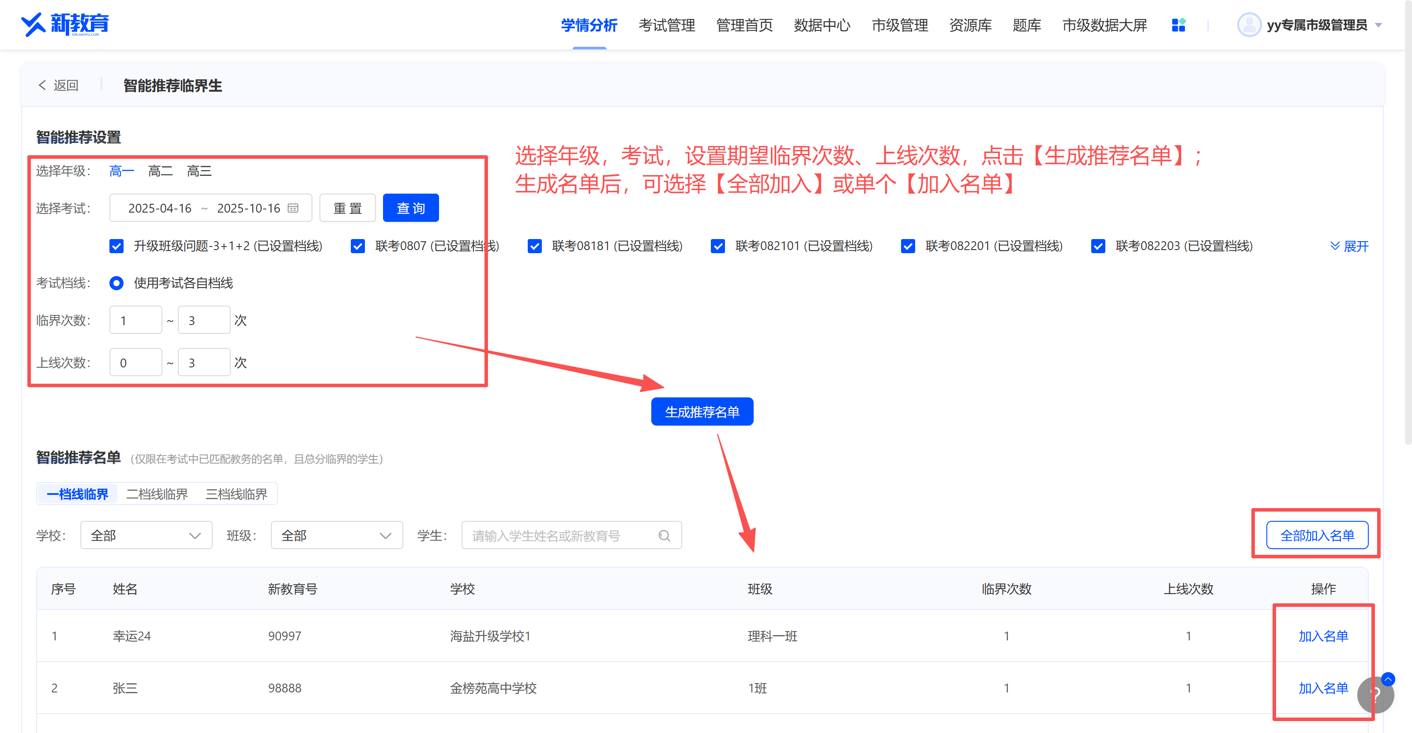Select the 使用考试各自档线 radio button
The image size is (1412, 733).
[116, 283]
